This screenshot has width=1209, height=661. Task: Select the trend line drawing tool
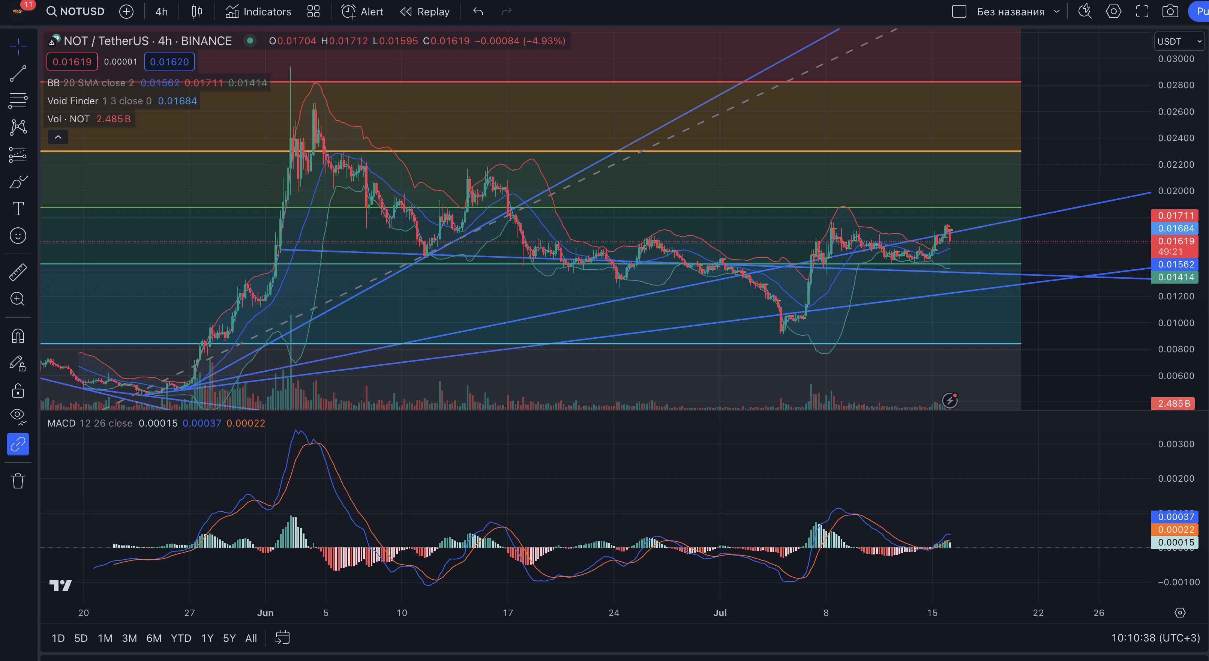(x=18, y=74)
